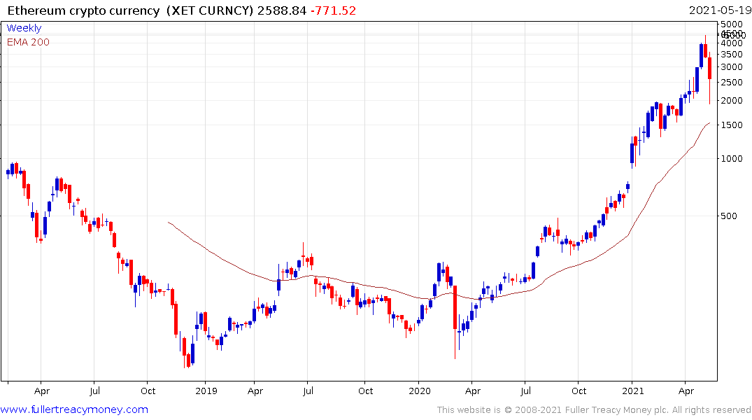Click the date 2021-05-19
The image size is (752, 420).
click(719, 10)
